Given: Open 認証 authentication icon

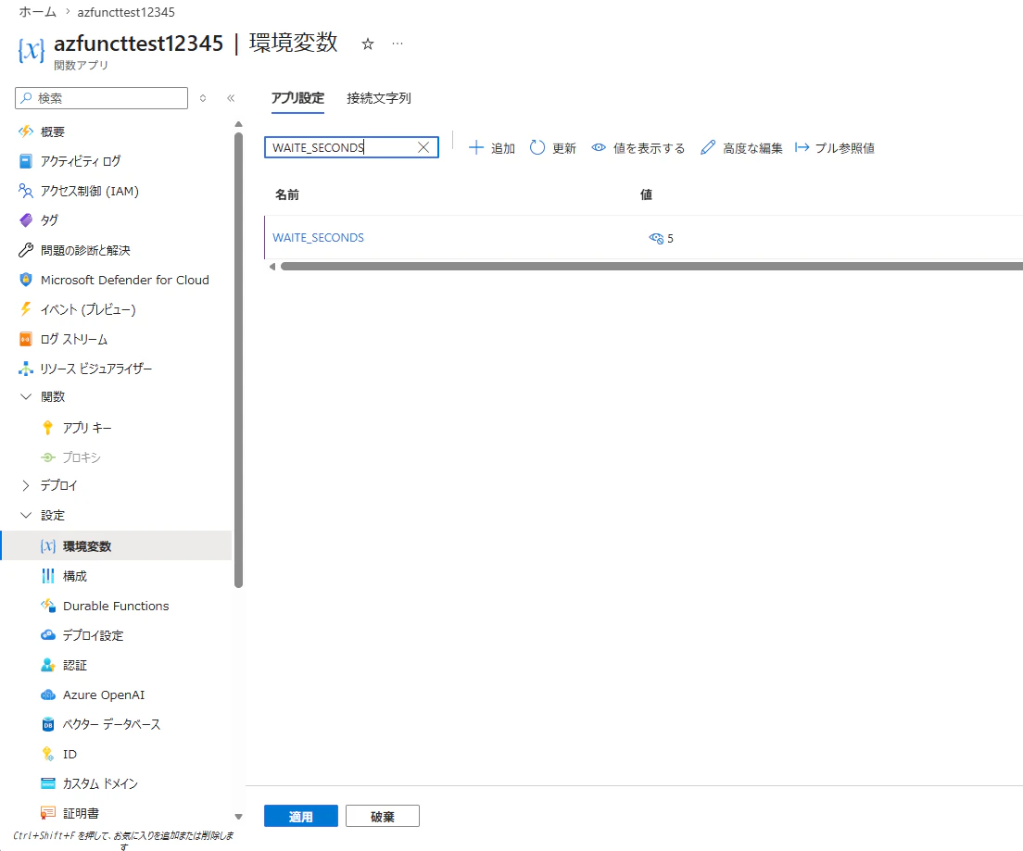Looking at the screenshot, I should (47, 665).
